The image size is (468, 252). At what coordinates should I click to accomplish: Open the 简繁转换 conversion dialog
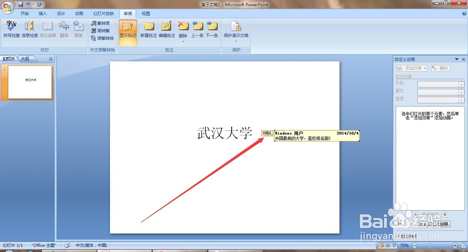click(x=102, y=38)
